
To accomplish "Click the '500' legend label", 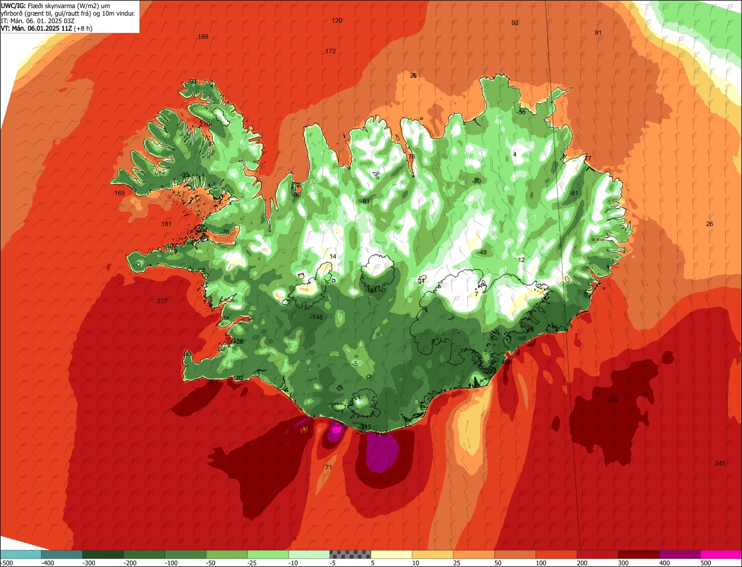I will tap(705, 563).
